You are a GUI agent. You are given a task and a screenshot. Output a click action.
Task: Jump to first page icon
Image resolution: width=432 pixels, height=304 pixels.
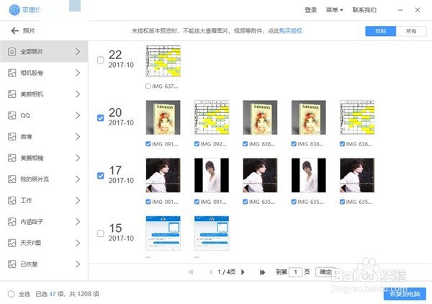coord(191,272)
